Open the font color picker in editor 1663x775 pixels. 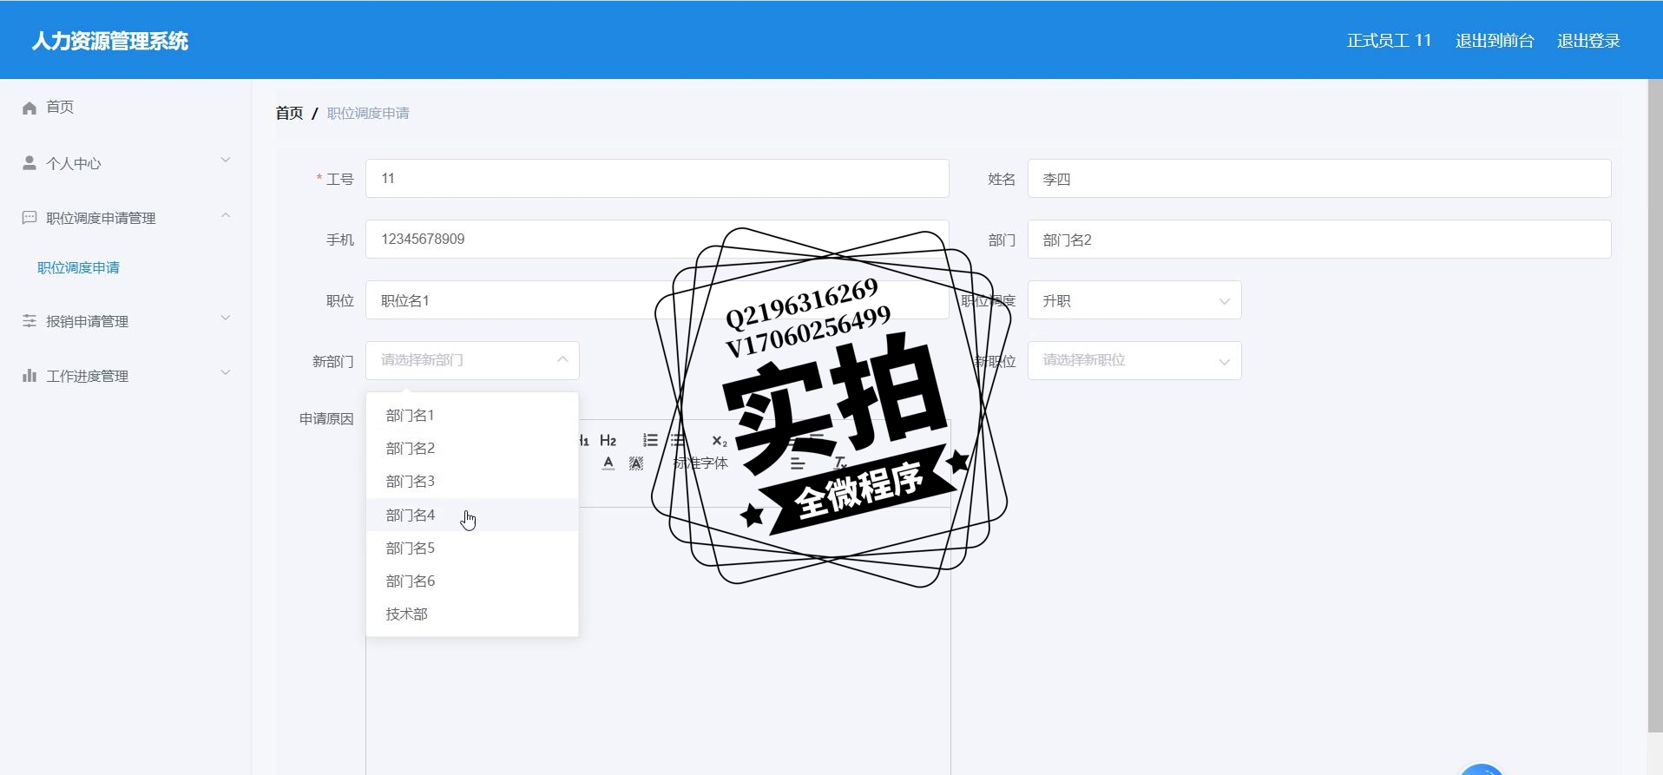(608, 463)
